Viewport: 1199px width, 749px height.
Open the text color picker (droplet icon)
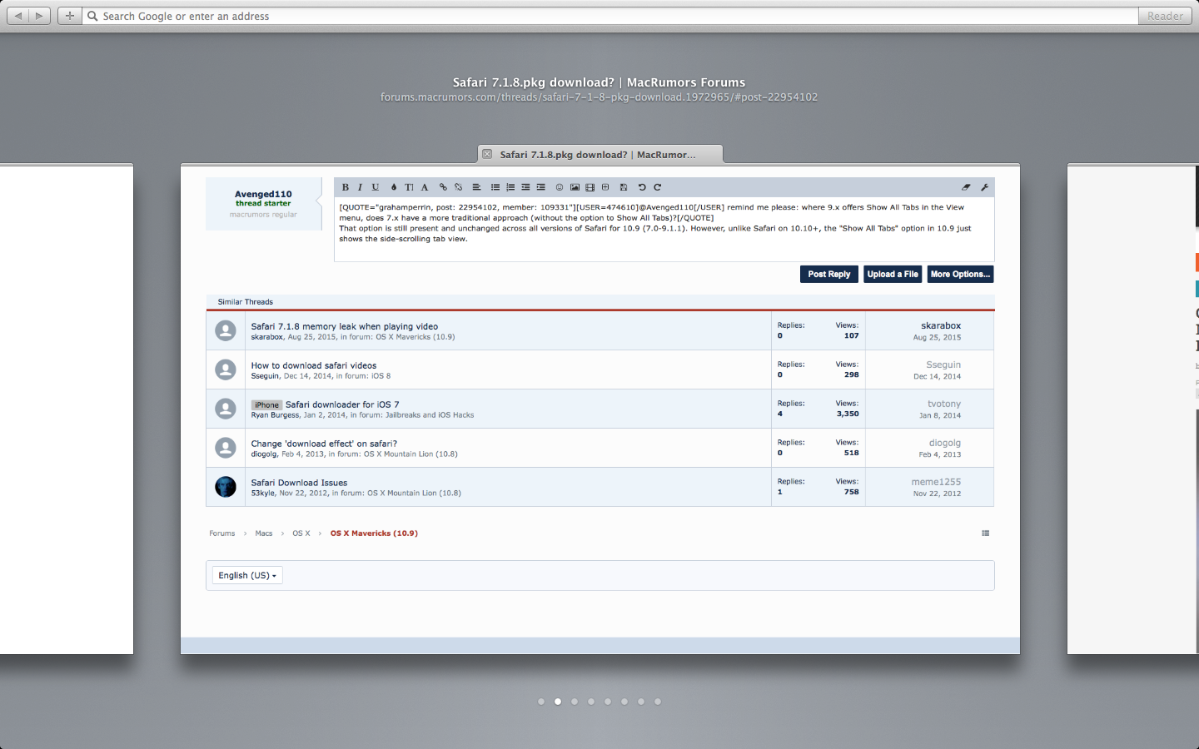394,187
